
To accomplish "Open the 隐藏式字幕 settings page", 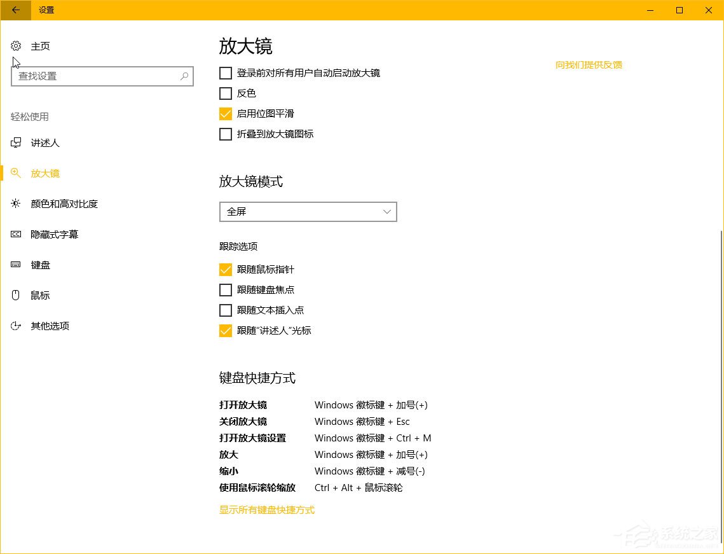I will [x=55, y=234].
